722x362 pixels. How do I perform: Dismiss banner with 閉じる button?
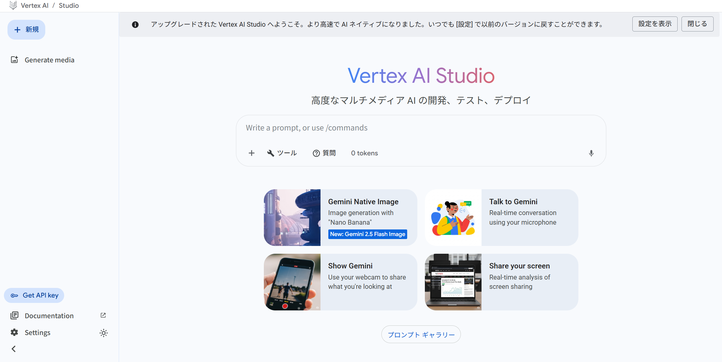tap(697, 24)
